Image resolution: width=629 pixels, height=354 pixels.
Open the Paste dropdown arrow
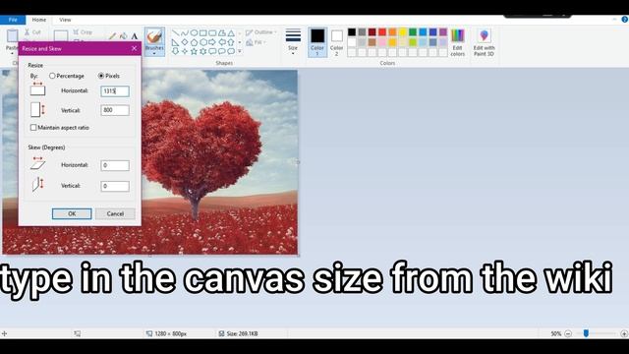[x=12, y=52]
